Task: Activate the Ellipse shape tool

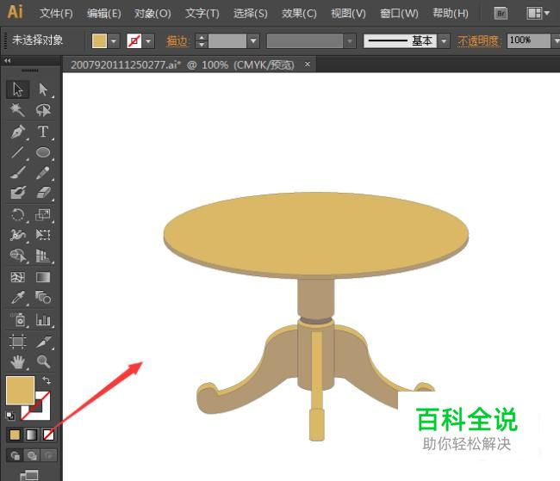Action: (42, 152)
